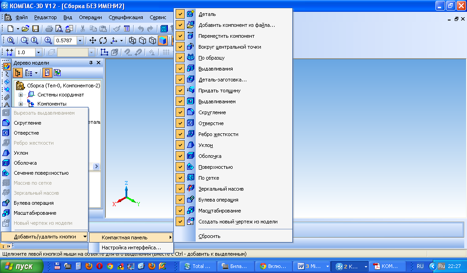
Task: Click the Draft (Уклон) icon in left menu
Action: click(x=5, y=153)
